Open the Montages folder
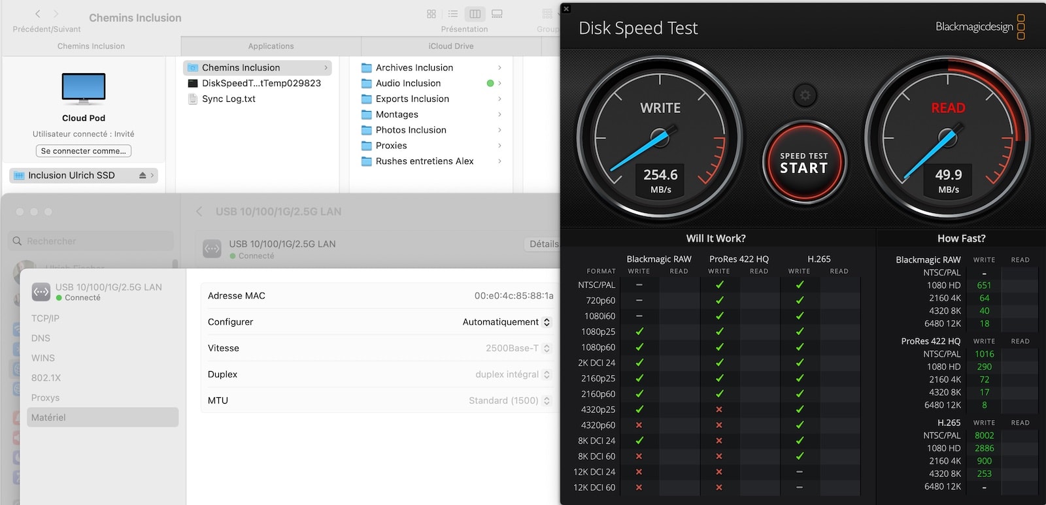1046x505 pixels. [x=390, y=114]
